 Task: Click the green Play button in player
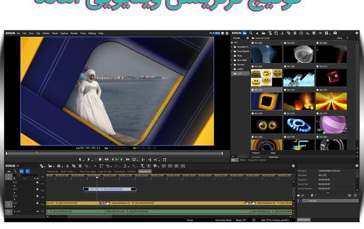click(x=117, y=159)
